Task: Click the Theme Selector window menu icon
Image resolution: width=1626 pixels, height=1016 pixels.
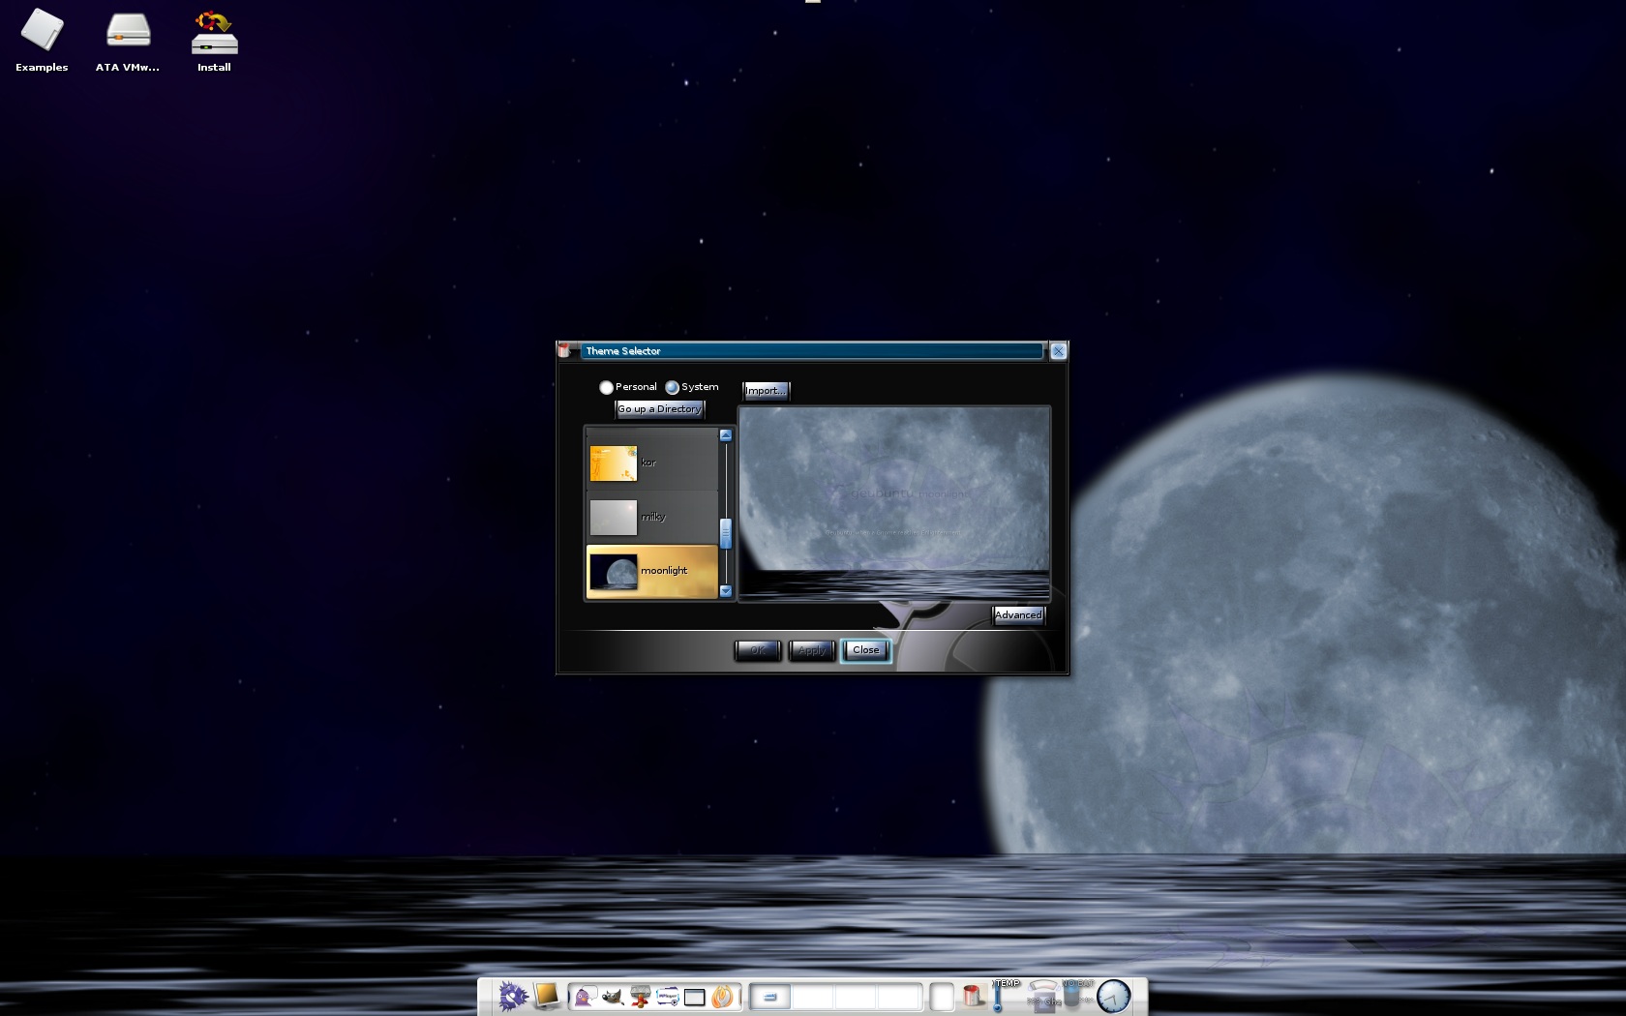Action: [565, 351]
